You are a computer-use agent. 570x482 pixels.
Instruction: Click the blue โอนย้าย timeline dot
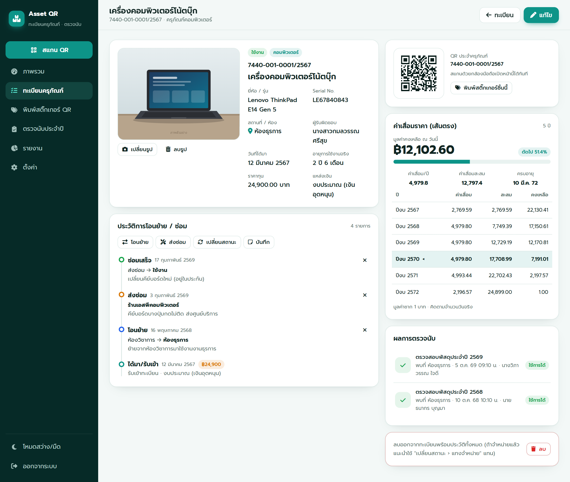[x=122, y=330]
